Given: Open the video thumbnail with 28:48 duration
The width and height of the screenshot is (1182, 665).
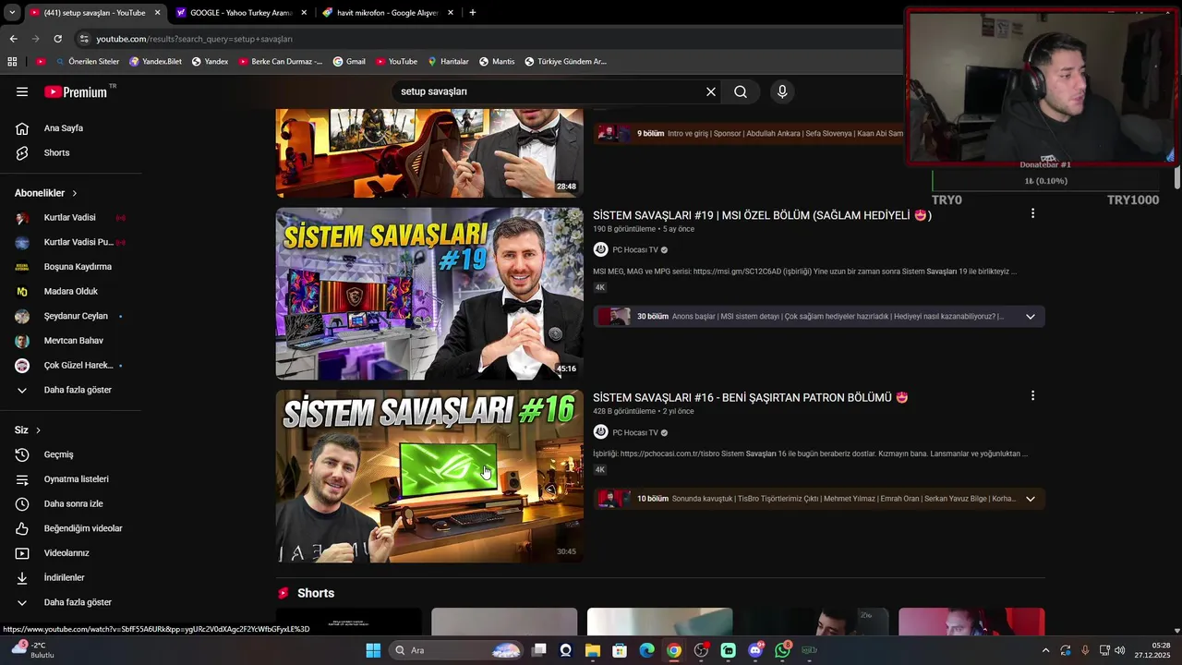Looking at the screenshot, I should pos(429,153).
